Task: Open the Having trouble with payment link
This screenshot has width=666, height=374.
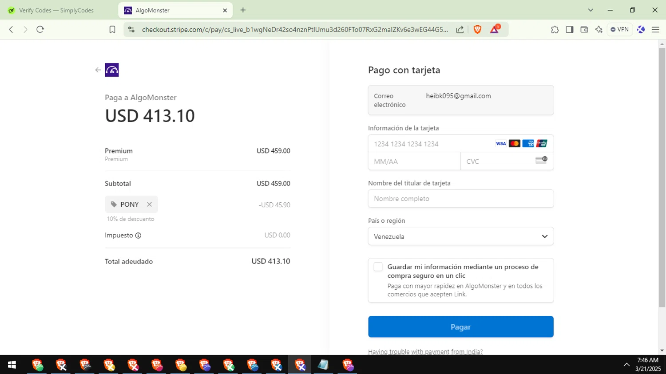Action: (425, 352)
